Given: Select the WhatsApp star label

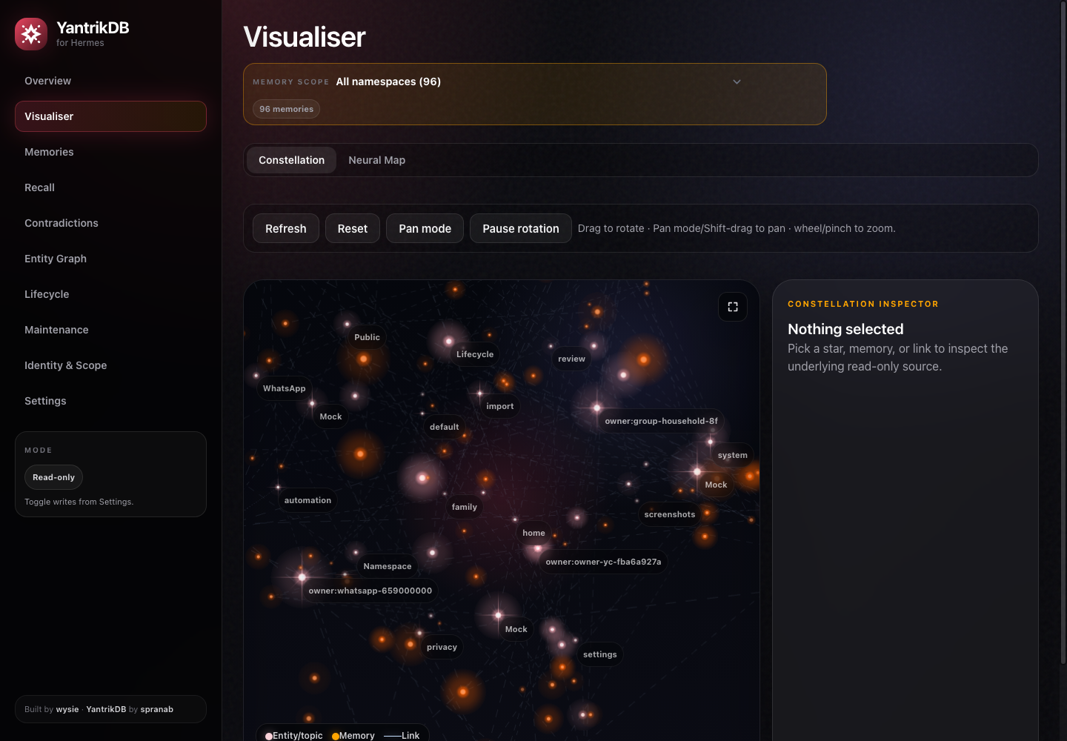Looking at the screenshot, I should (x=285, y=388).
